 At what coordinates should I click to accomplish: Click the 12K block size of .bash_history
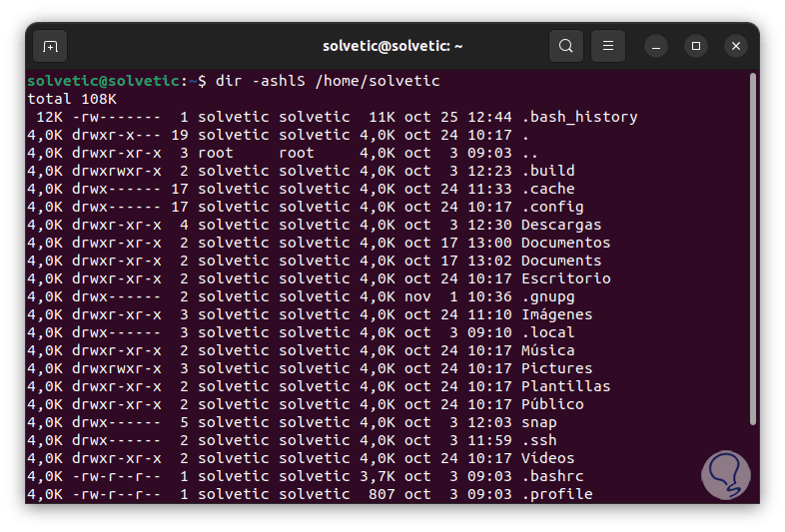click(x=50, y=117)
